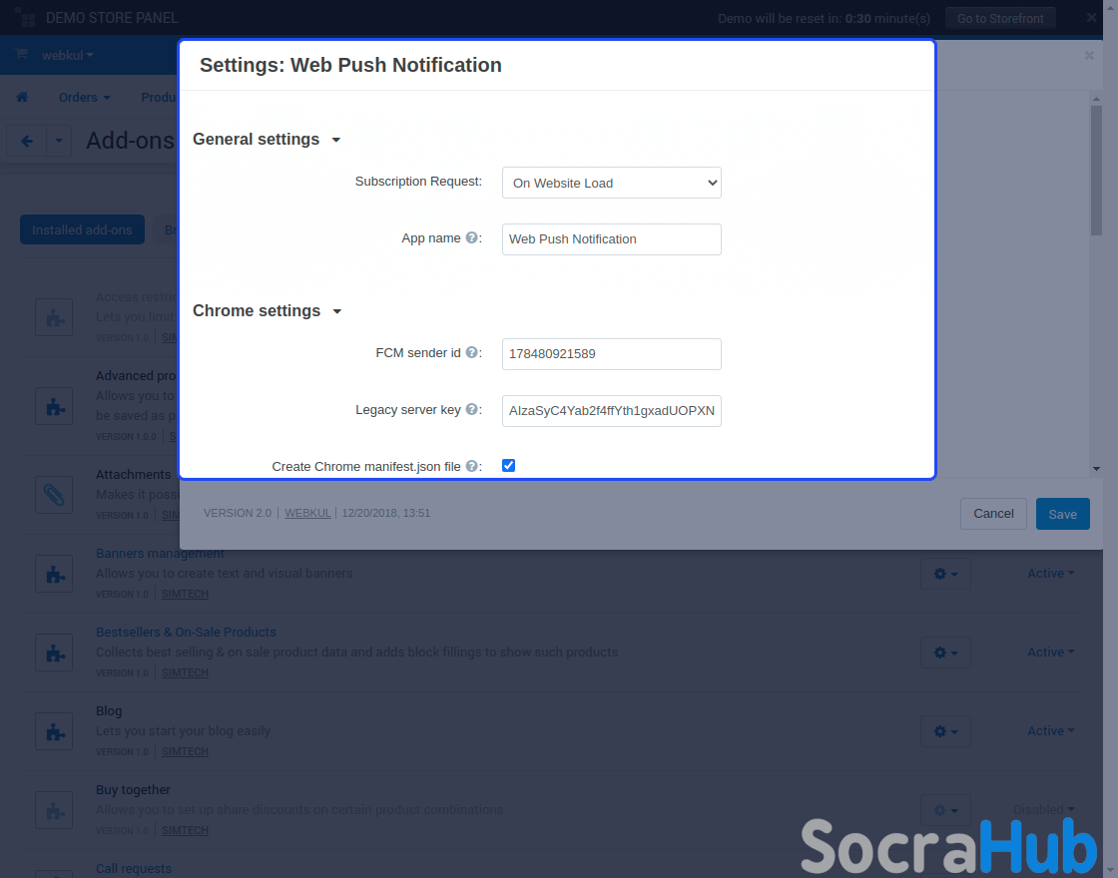The width and height of the screenshot is (1118, 878).
Task: Click the Blog add-on title
Action: (109, 711)
